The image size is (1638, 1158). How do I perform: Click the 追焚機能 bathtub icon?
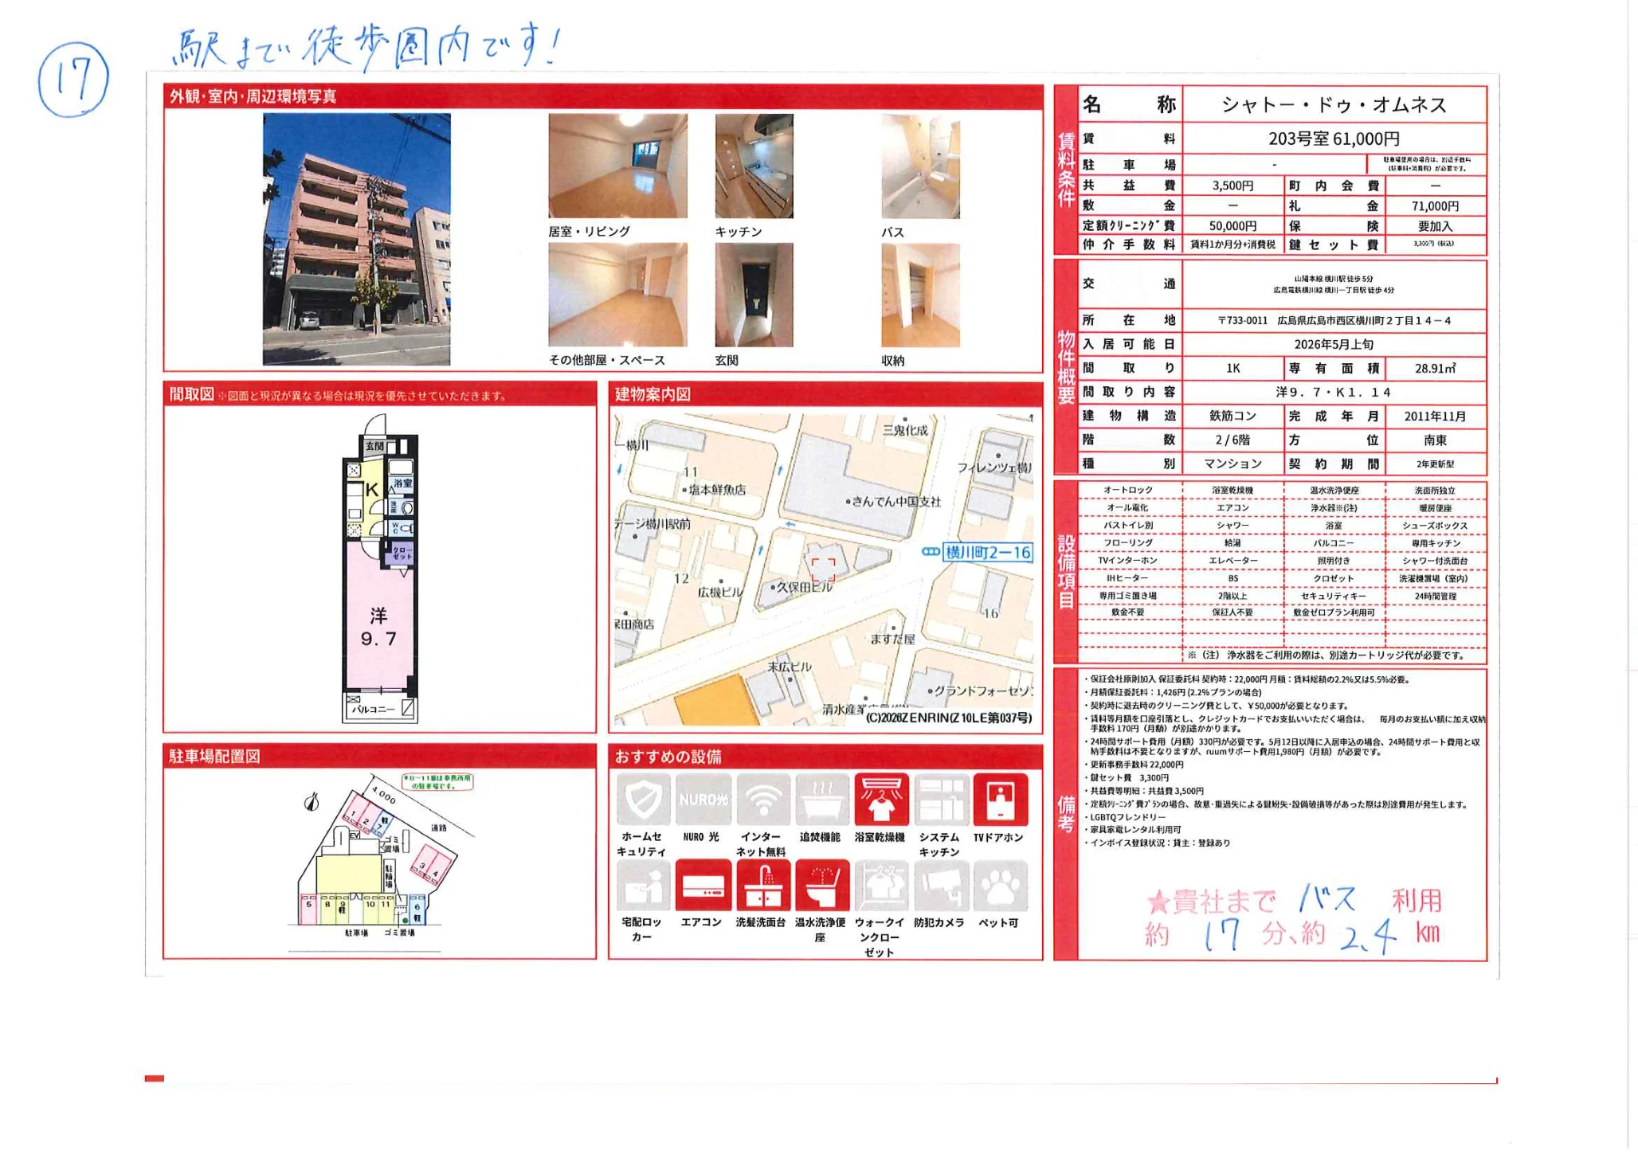click(x=822, y=800)
